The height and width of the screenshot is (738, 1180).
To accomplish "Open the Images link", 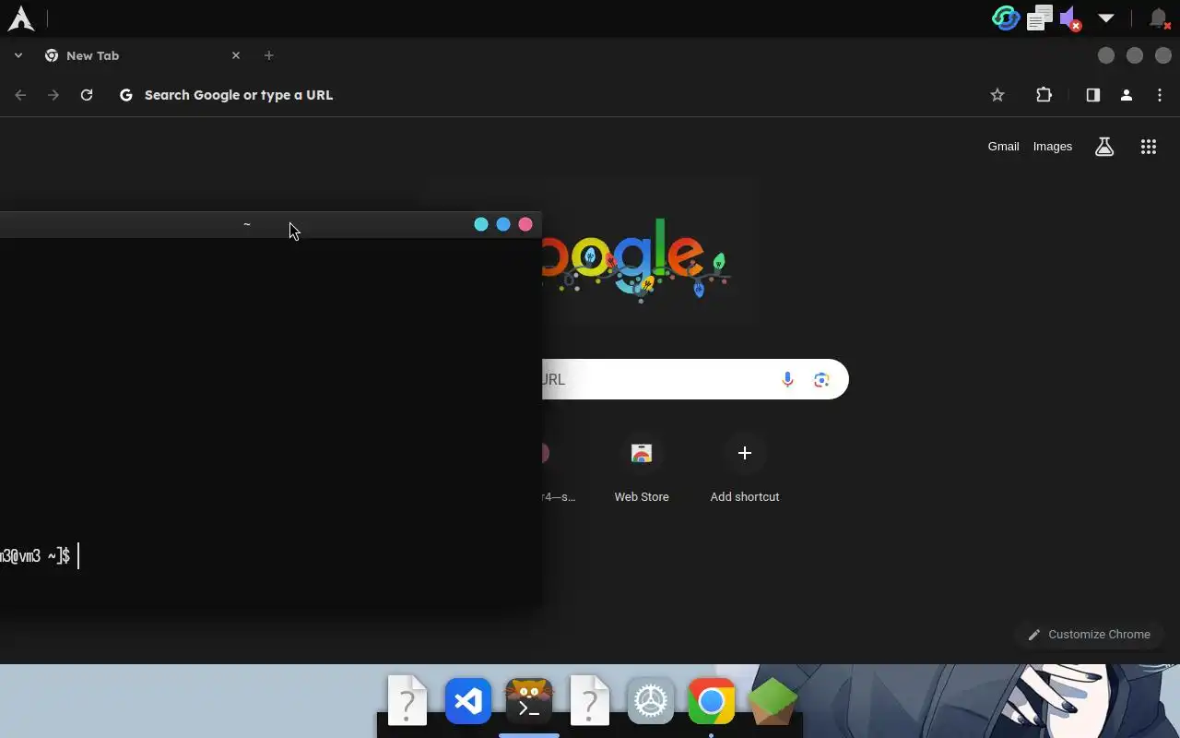I will [1052, 147].
